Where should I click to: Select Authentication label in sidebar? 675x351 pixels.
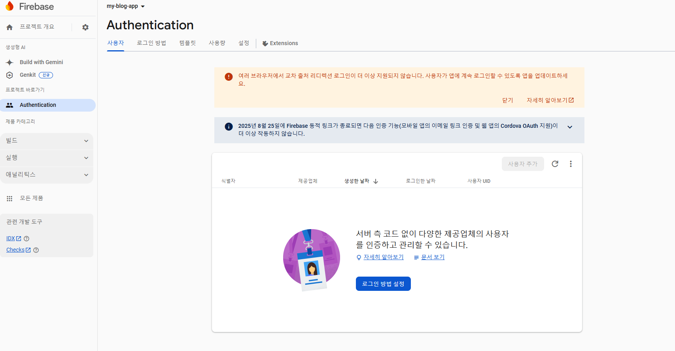click(38, 105)
